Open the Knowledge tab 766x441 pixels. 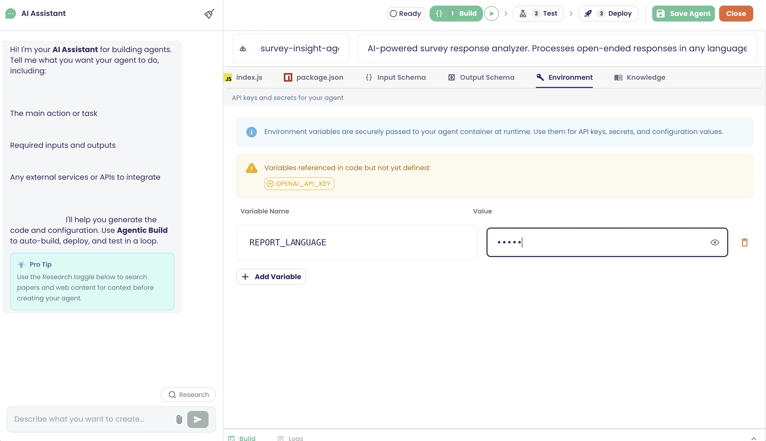click(x=640, y=78)
